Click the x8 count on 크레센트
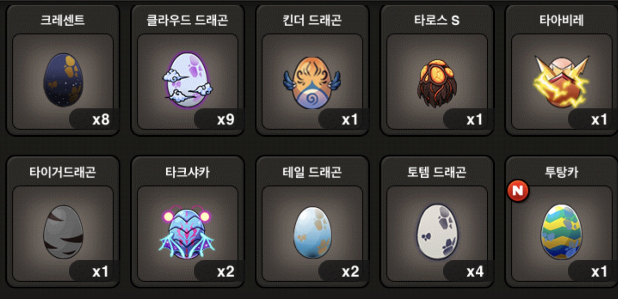Screen dimensions: 618x299 (x=101, y=120)
